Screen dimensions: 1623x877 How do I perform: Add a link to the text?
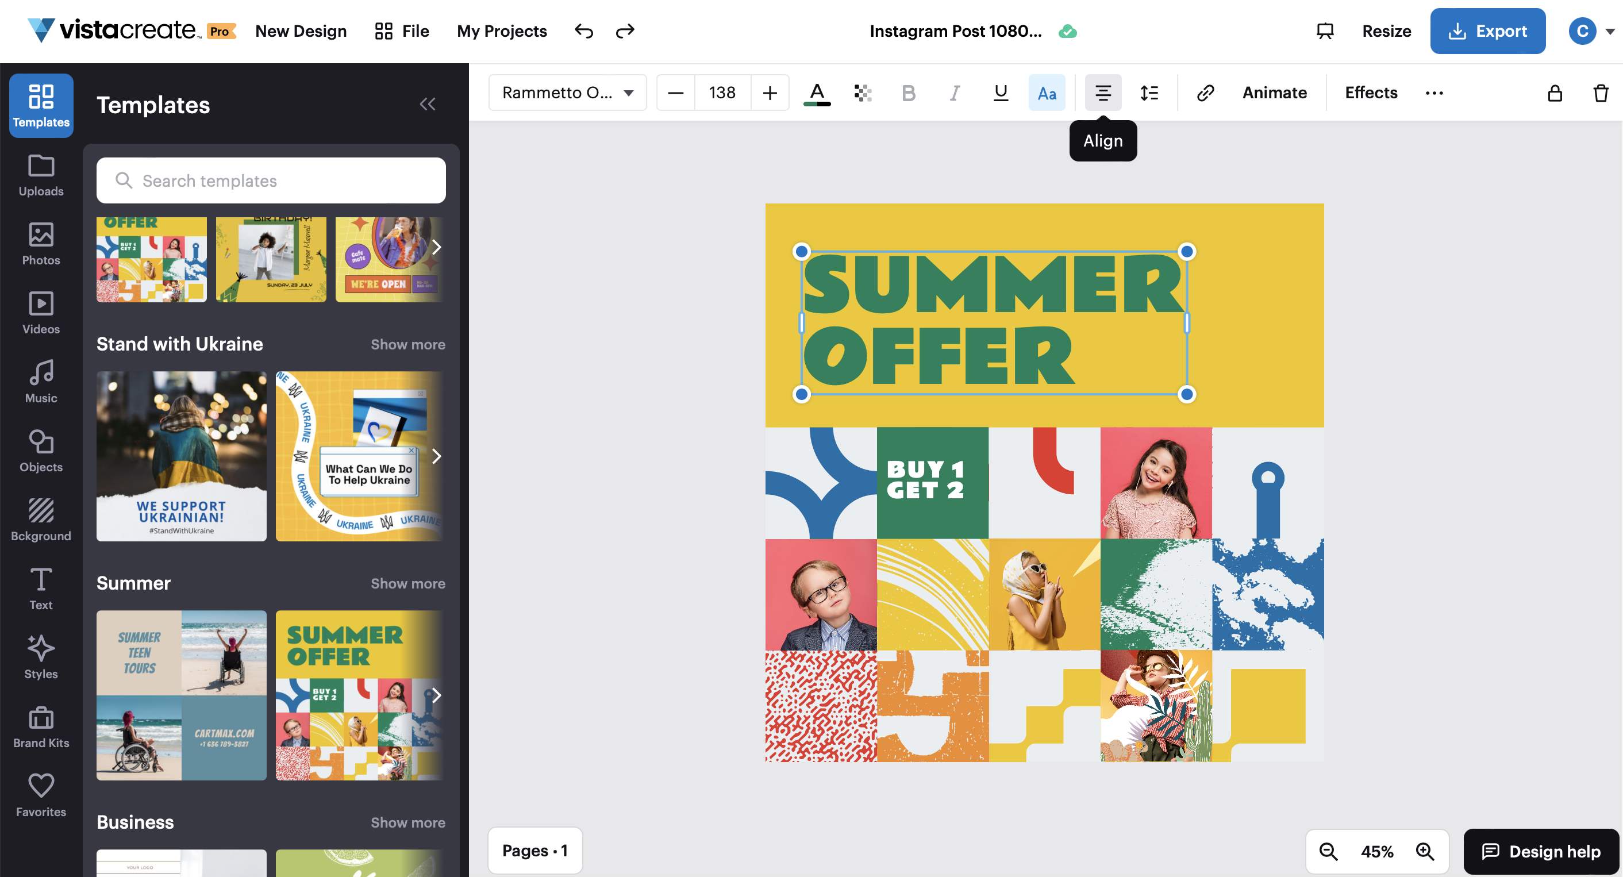(x=1205, y=93)
